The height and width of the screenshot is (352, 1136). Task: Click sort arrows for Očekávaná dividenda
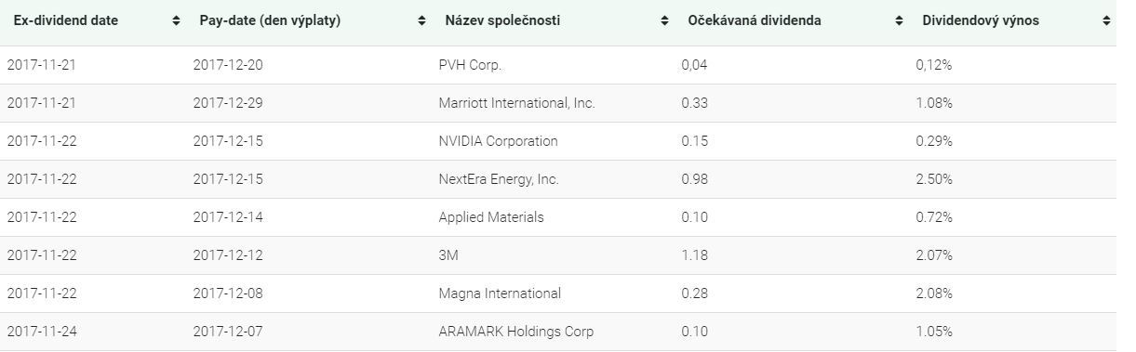click(x=899, y=21)
